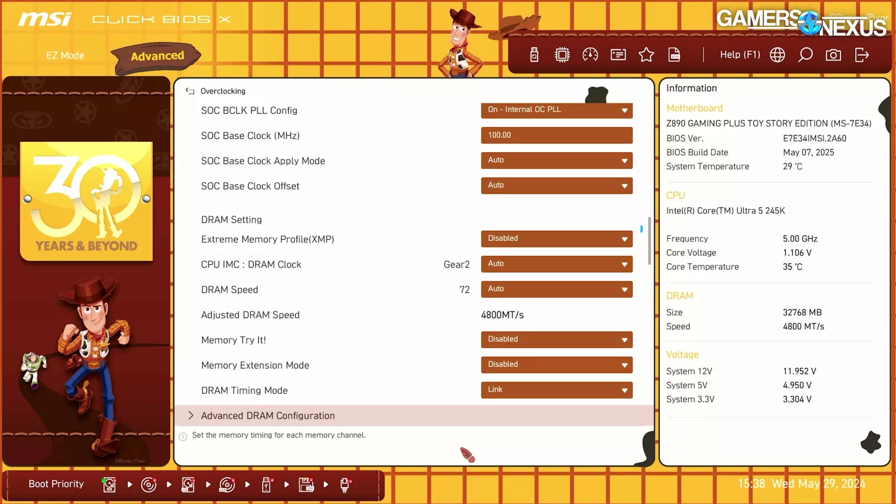Click the exit icon in the toolbar
The image size is (896, 504).
862,55
